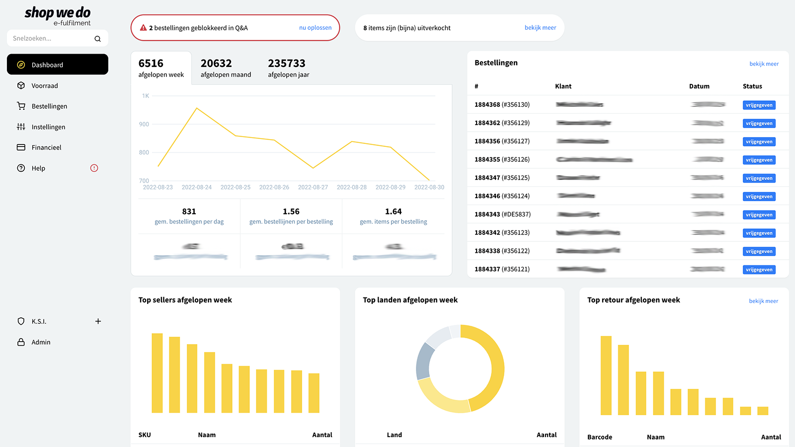Focus the Snelzoeken search field
The width and height of the screenshot is (795, 447).
pyautogui.click(x=58, y=38)
